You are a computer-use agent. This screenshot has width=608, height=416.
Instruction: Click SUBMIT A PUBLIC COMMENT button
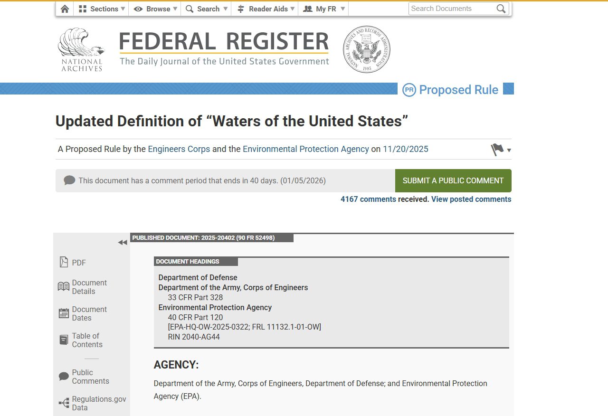point(453,180)
